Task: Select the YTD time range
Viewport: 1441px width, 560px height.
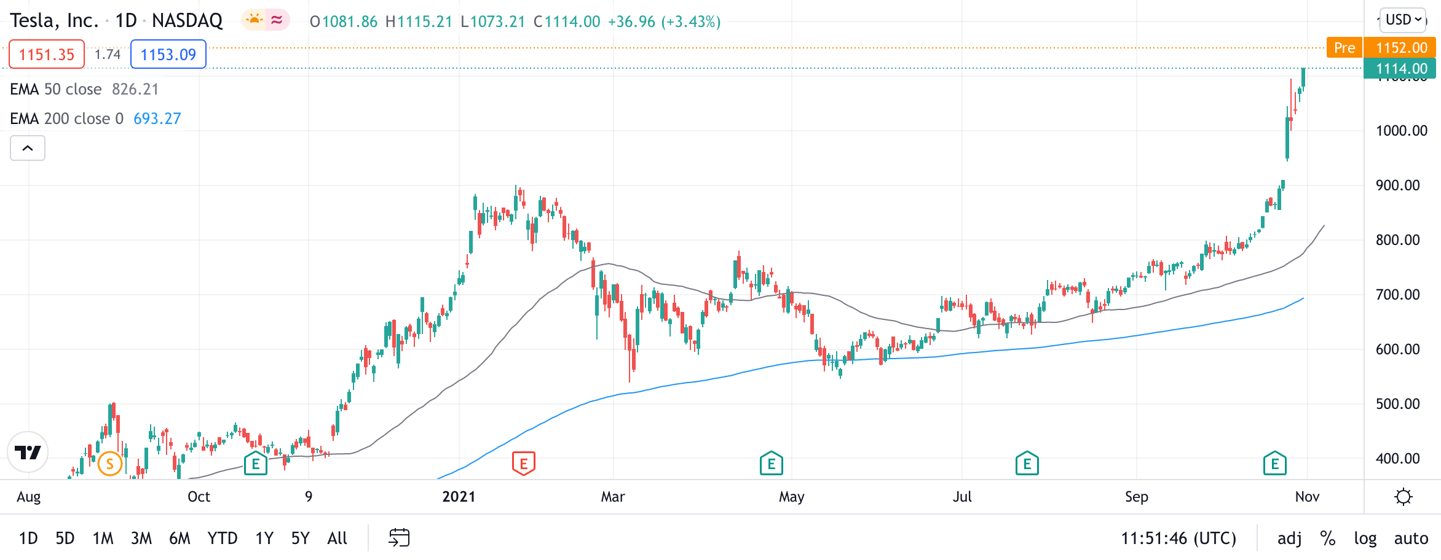Action: pyautogui.click(x=223, y=539)
